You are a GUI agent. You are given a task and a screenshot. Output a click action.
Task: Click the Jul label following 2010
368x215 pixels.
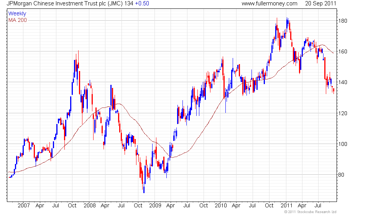tap(252, 206)
